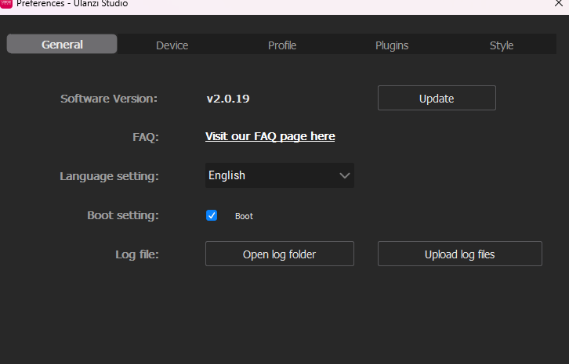Click the language dropdown chevron arrow
Viewport: 569px width, 364px height.
(344, 176)
